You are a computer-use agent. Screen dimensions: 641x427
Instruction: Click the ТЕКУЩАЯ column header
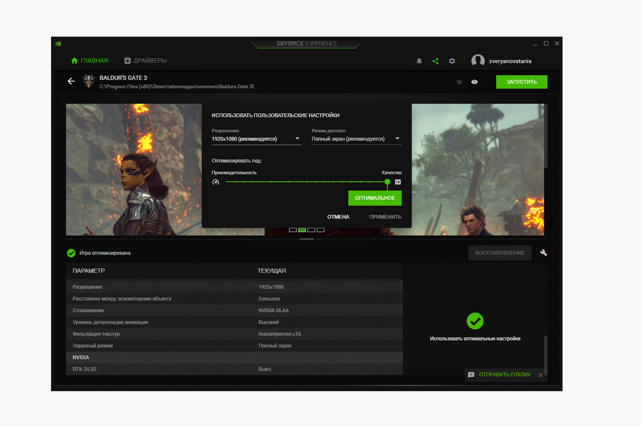click(272, 271)
